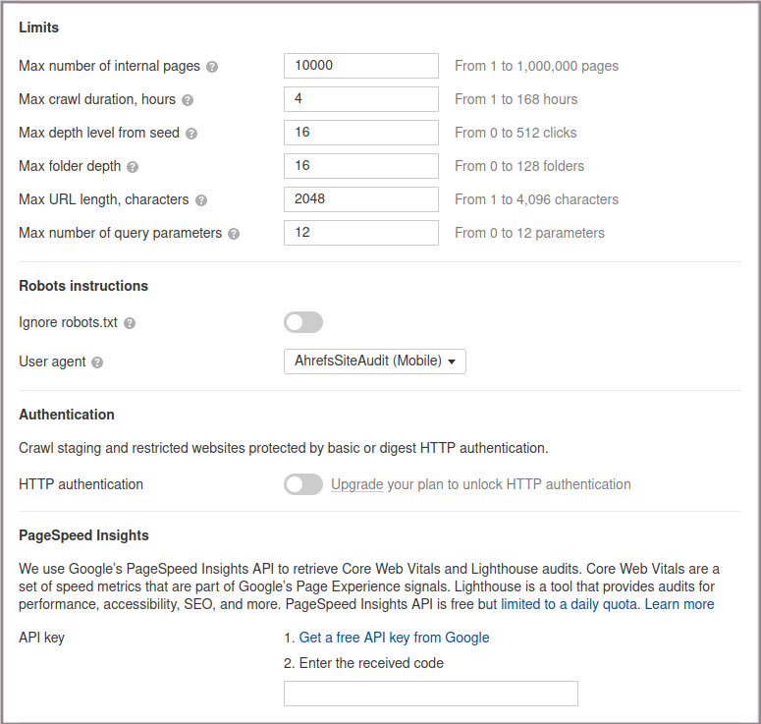Click help icon beside Max crawl duration
This screenshot has width=761, height=724.
[188, 100]
